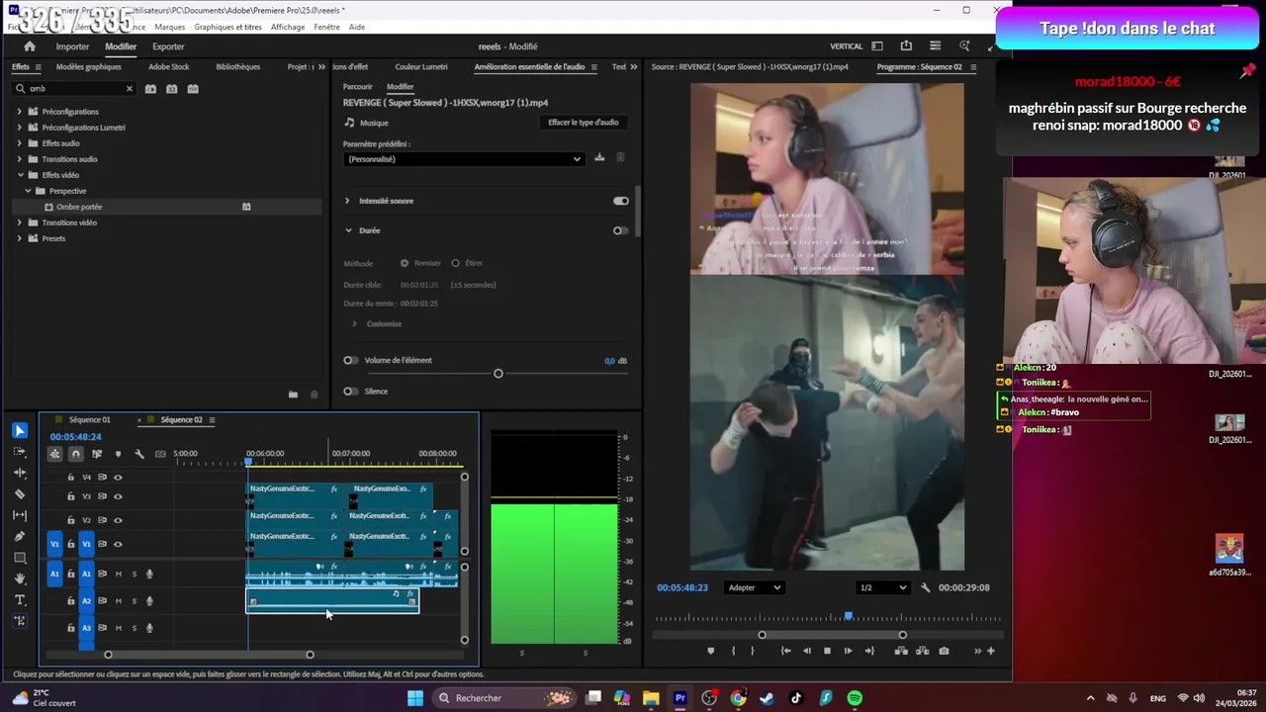The width and height of the screenshot is (1266, 712).
Task: Open the button editor plus icon
Action: click(991, 651)
